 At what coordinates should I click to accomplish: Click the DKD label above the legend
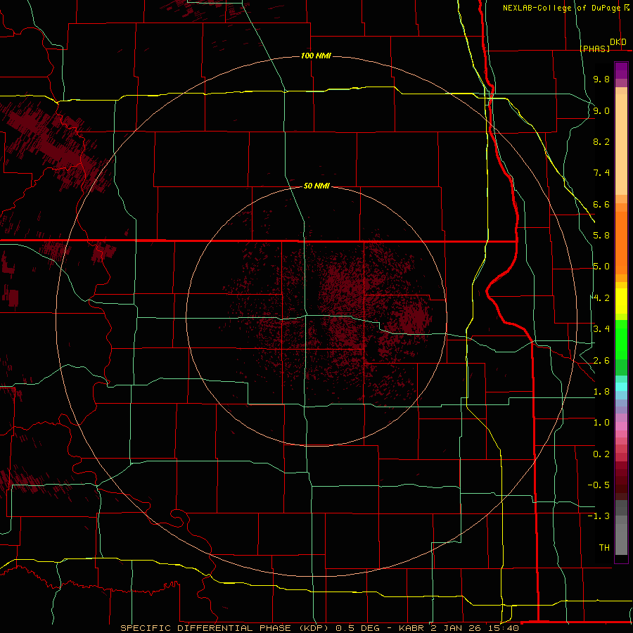coord(618,42)
